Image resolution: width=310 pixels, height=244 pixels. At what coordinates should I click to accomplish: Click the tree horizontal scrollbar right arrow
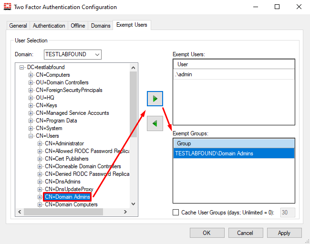(125, 212)
